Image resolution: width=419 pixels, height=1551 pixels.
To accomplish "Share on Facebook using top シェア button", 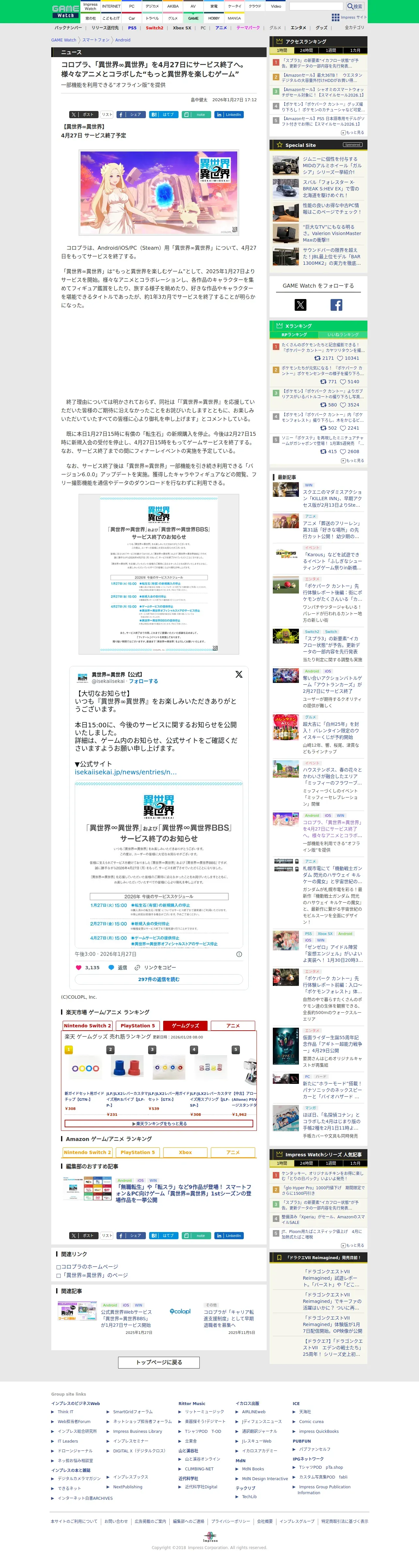I will (131, 114).
